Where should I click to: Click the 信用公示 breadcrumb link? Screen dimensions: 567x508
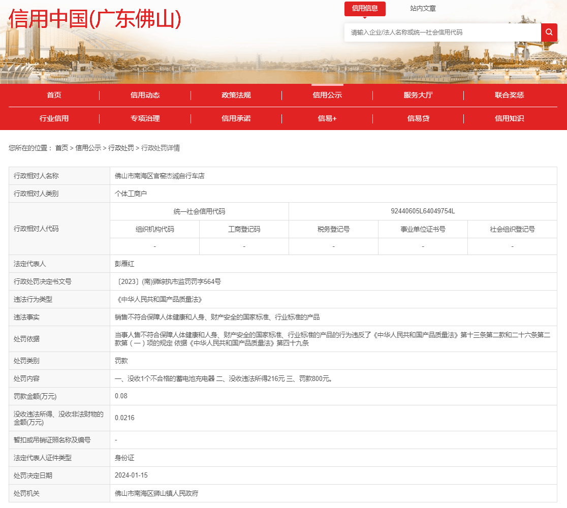[88, 148]
